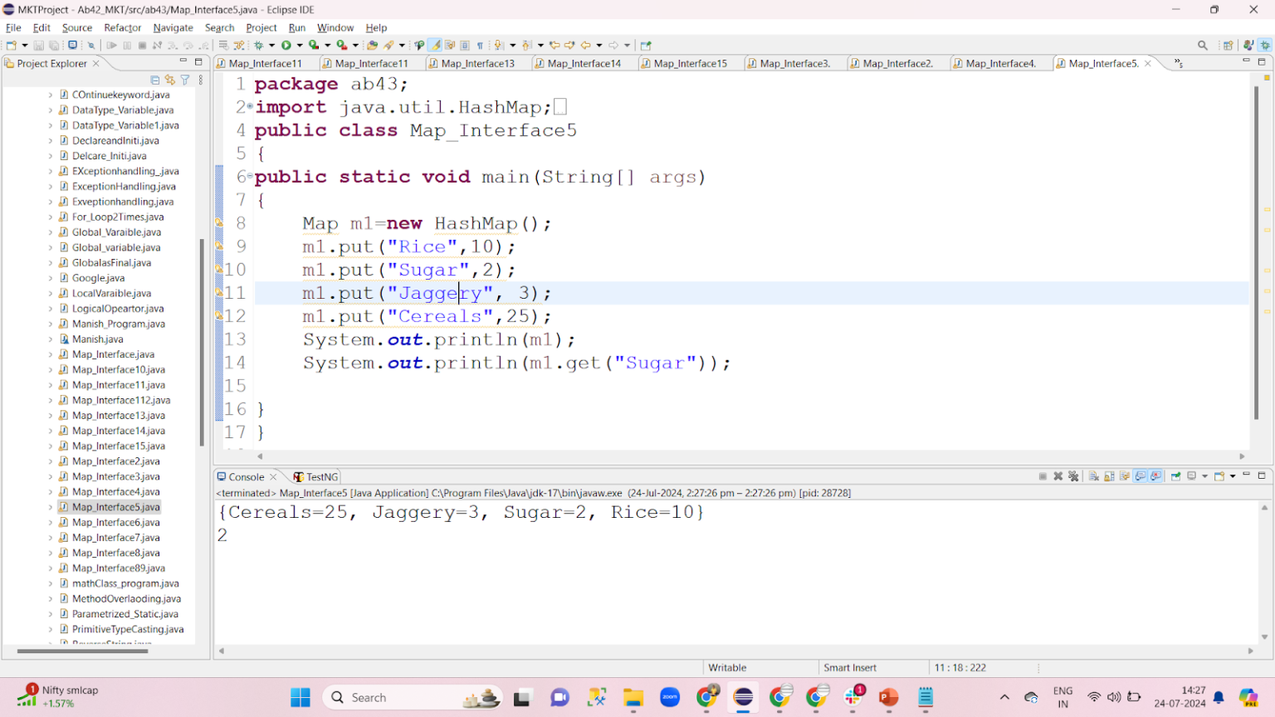
Task: Toggle the Console Scroll Lock icon
Action: coord(1109,476)
